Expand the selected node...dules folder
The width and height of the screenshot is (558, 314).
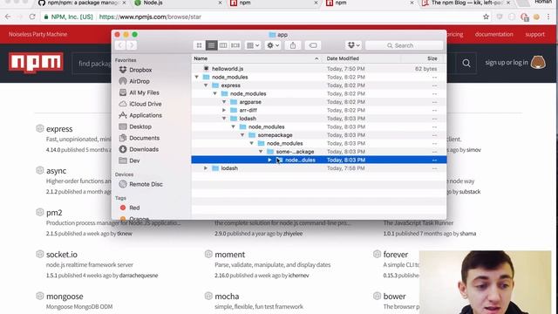(x=269, y=160)
